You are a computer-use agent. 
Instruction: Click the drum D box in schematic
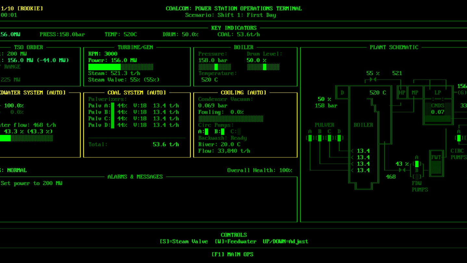342,93
